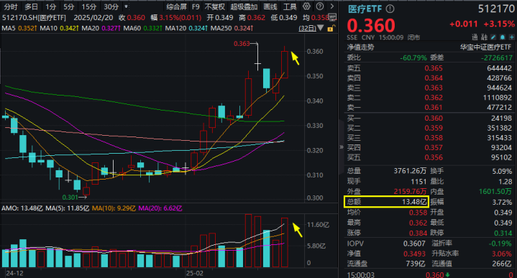517x278 pixels.
Task: Open chart settings gear icon
Action: 306,6
